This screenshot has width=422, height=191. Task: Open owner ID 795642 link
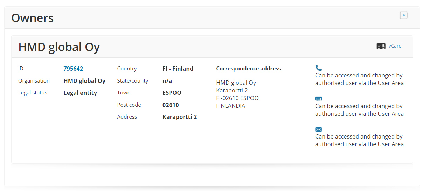73,69
